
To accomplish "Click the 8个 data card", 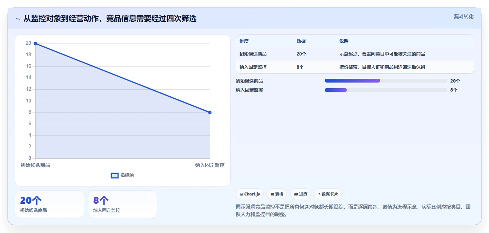I will pos(123,204).
